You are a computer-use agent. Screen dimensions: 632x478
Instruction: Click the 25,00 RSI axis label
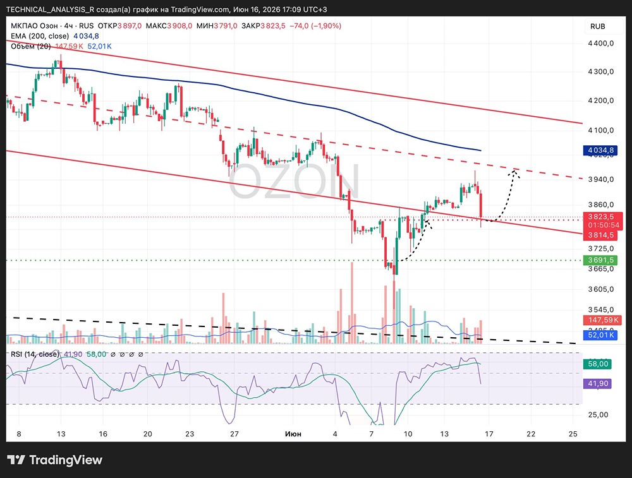click(x=598, y=415)
